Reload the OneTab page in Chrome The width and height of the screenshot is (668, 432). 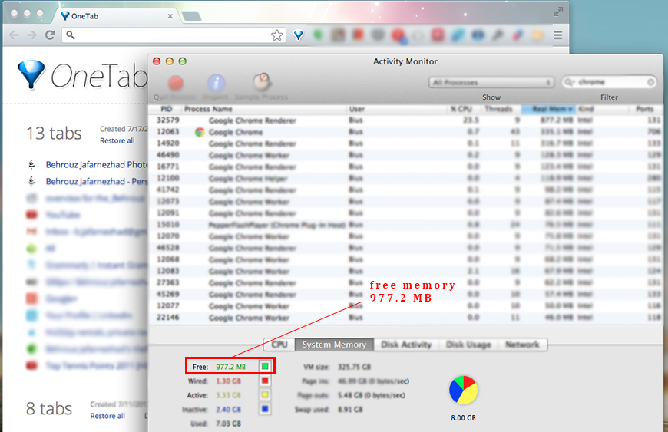tap(50, 35)
